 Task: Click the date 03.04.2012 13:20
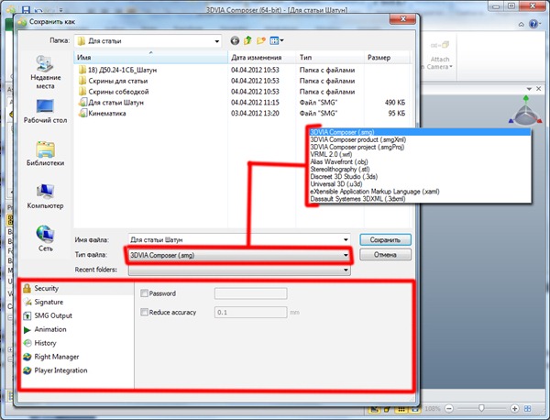tap(255, 114)
